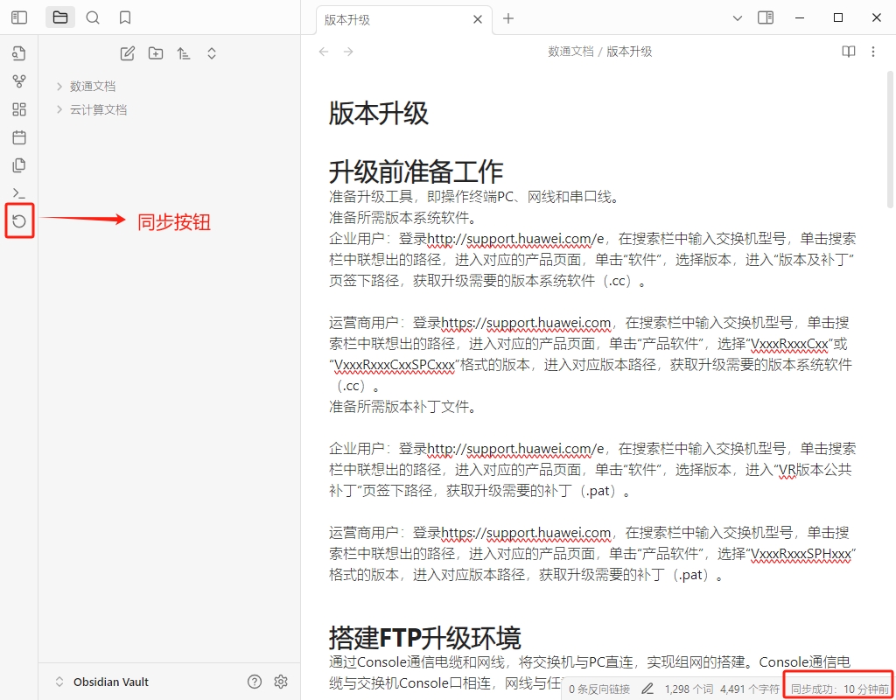Click the sync button in left ribbon
Screen dimensions: 896x700
click(19, 221)
